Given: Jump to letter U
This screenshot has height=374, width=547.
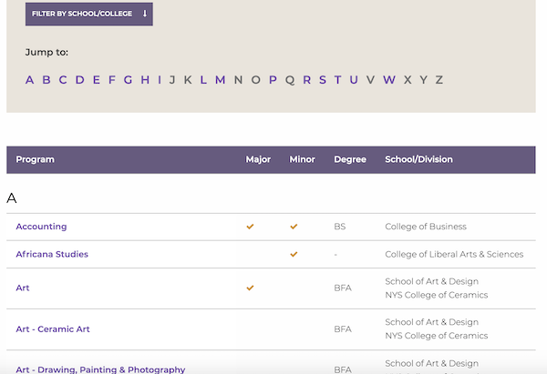Looking at the screenshot, I should click(x=354, y=80).
